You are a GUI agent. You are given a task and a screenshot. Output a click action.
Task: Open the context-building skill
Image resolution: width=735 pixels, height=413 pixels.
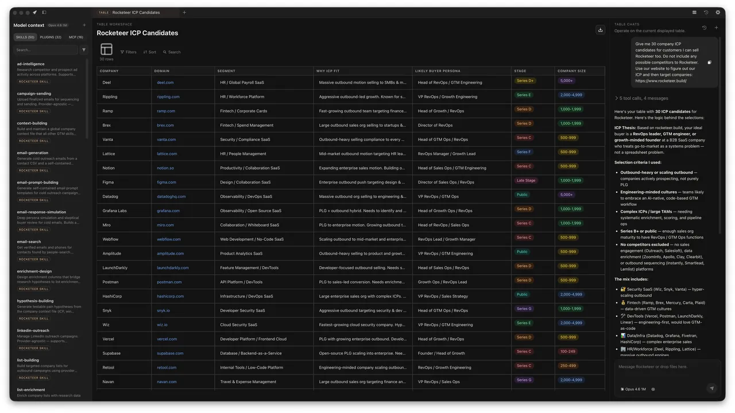pos(49,132)
